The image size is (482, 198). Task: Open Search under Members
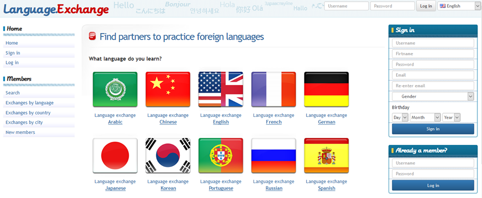click(13, 93)
